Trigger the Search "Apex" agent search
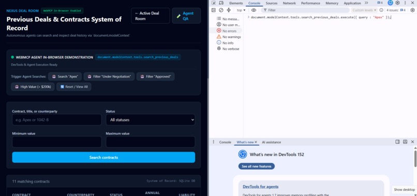Screen dimensions: 417x196 [x=65, y=77]
